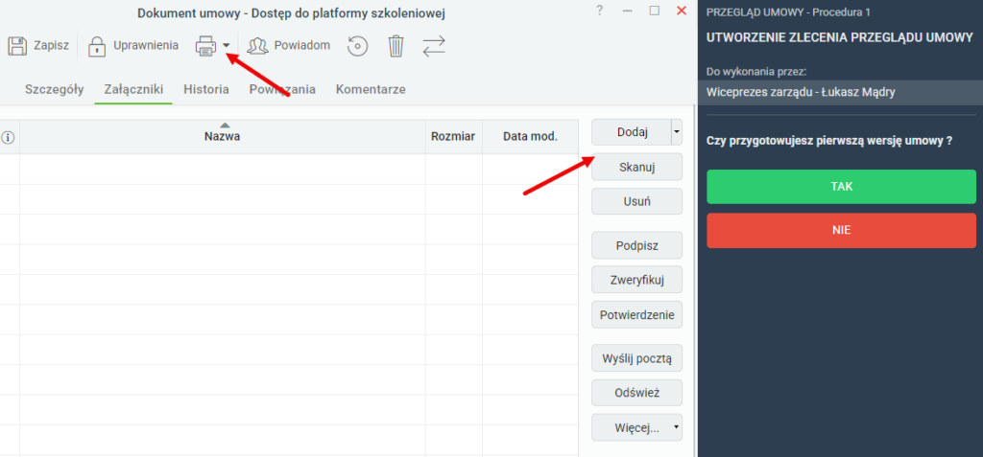This screenshot has height=457, width=983.
Task: Click the circular restore version icon
Action: pyautogui.click(x=358, y=46)
